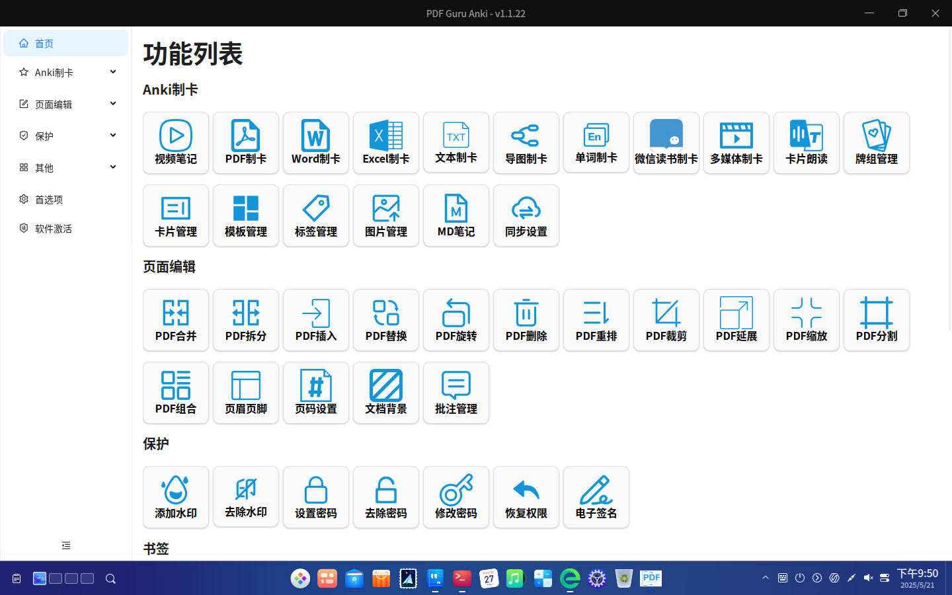Open the 单词制卡 word card tile
Viewport: 952px width, 595px height.
(596, 143)
